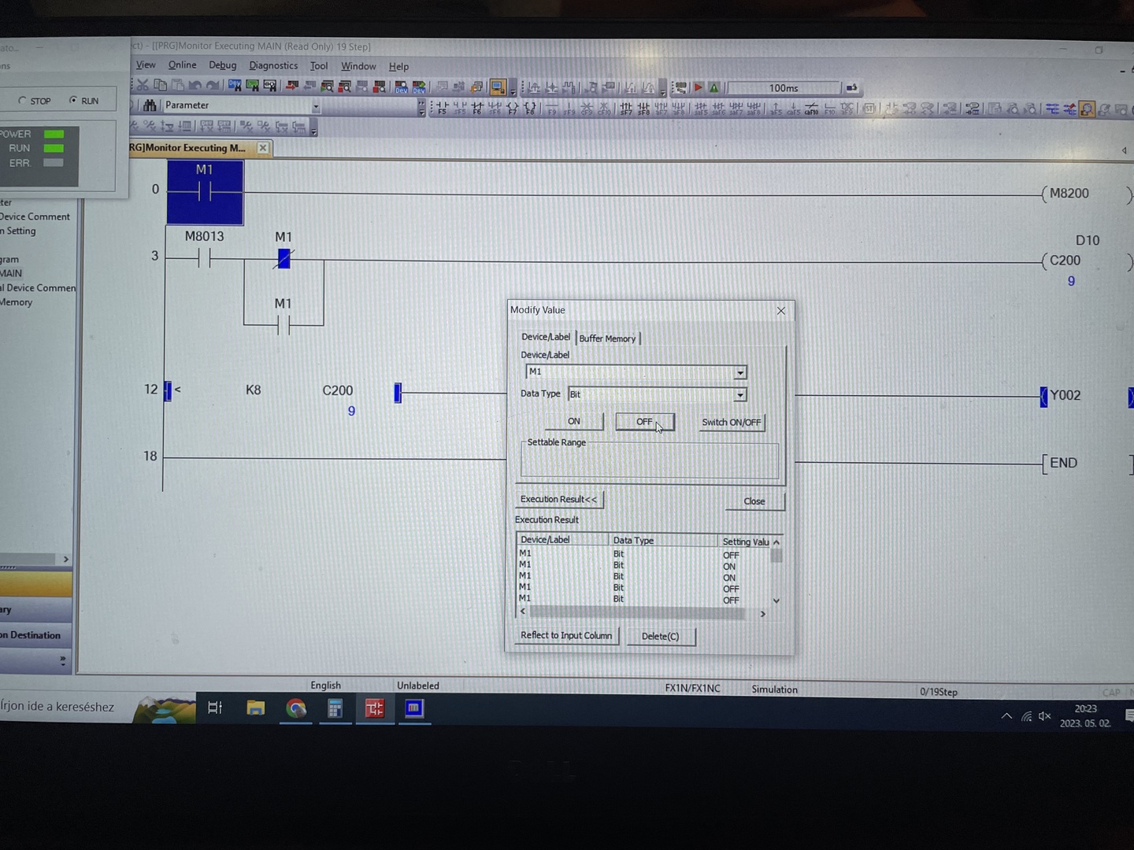Screen dimensions: 1134x850
Task: Click the Execution Result horizontal scrollbar
Action: [x=643, y=612]
